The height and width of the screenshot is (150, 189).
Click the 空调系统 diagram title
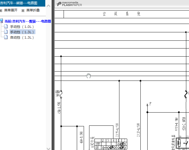pos(121,14)
